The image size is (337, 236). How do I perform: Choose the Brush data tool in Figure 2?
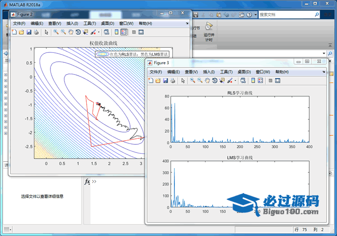click(x=93, y=32)
